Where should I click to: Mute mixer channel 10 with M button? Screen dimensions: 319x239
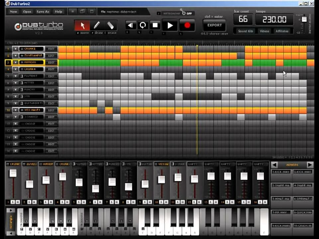(x=166, y=202)
